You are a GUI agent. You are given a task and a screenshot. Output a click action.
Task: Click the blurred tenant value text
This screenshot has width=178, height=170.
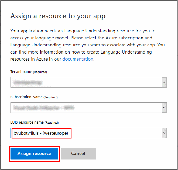(28, 83)
